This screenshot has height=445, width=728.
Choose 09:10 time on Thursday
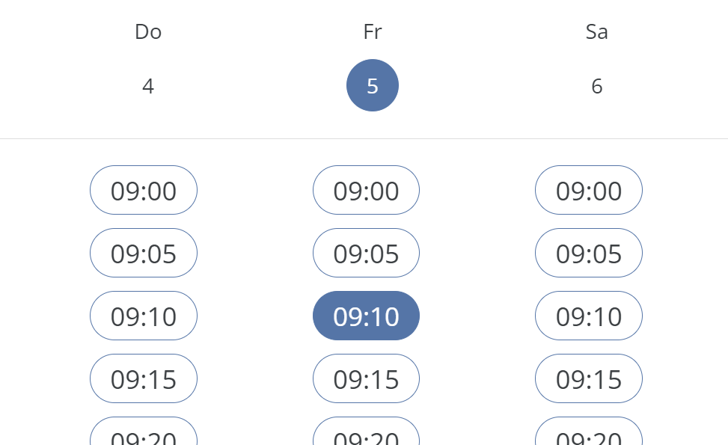[144, 316]
